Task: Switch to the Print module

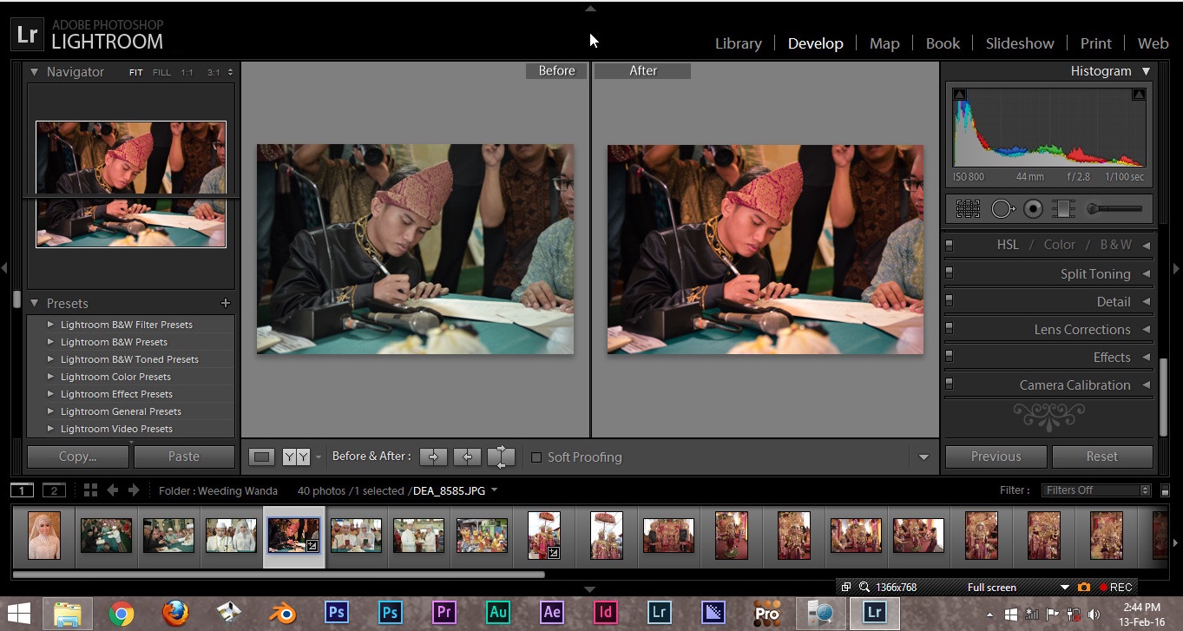Action: pyautogui.click(x=1096, y=43)
